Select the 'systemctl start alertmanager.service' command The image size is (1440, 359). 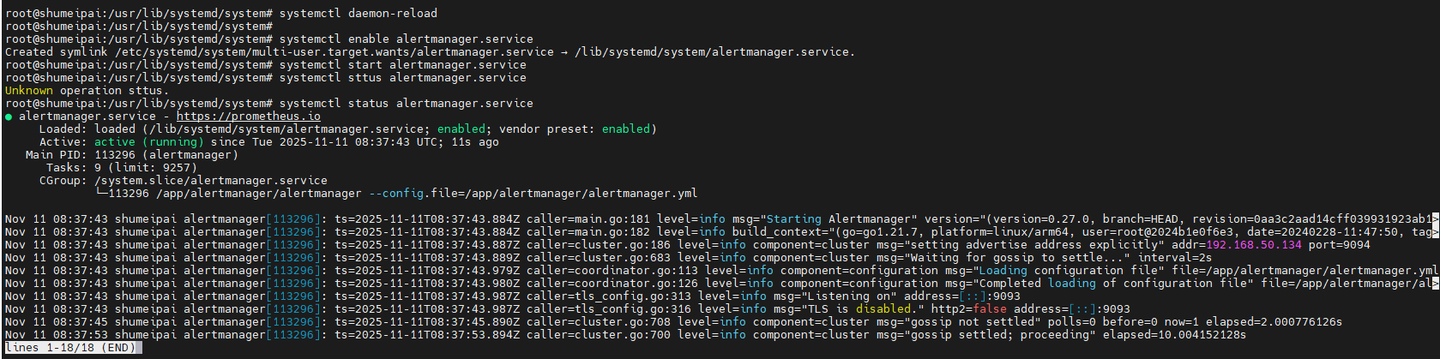point(403,65)
